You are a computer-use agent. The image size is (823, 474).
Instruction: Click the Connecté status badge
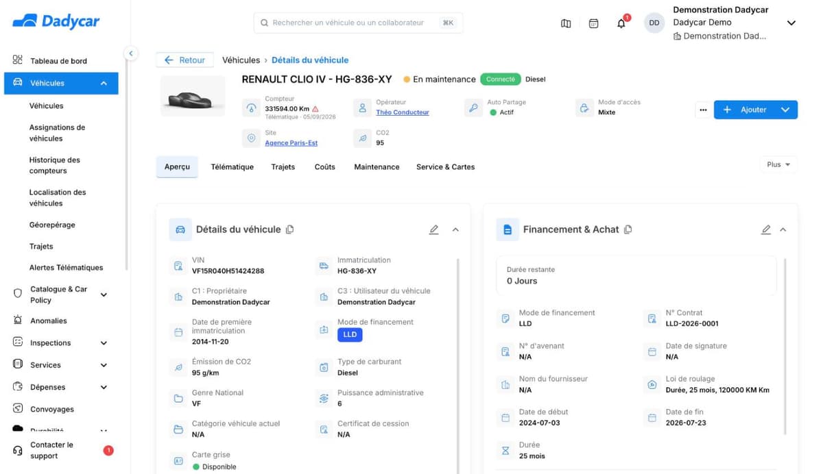(501, 79)
